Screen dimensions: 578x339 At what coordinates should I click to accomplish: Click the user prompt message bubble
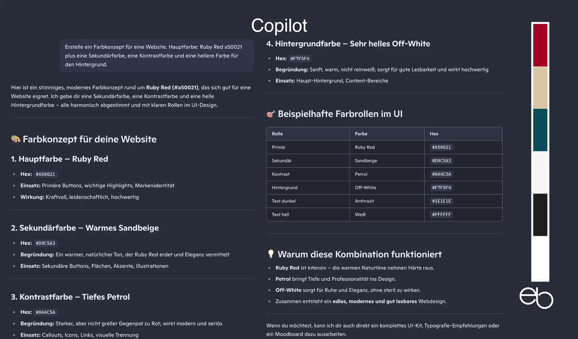pyautogui.click(x=157, y=56)
